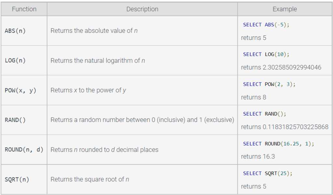Click the result 'returns 2.302585092994046'

pyautogui.click(x=281, y=67)
